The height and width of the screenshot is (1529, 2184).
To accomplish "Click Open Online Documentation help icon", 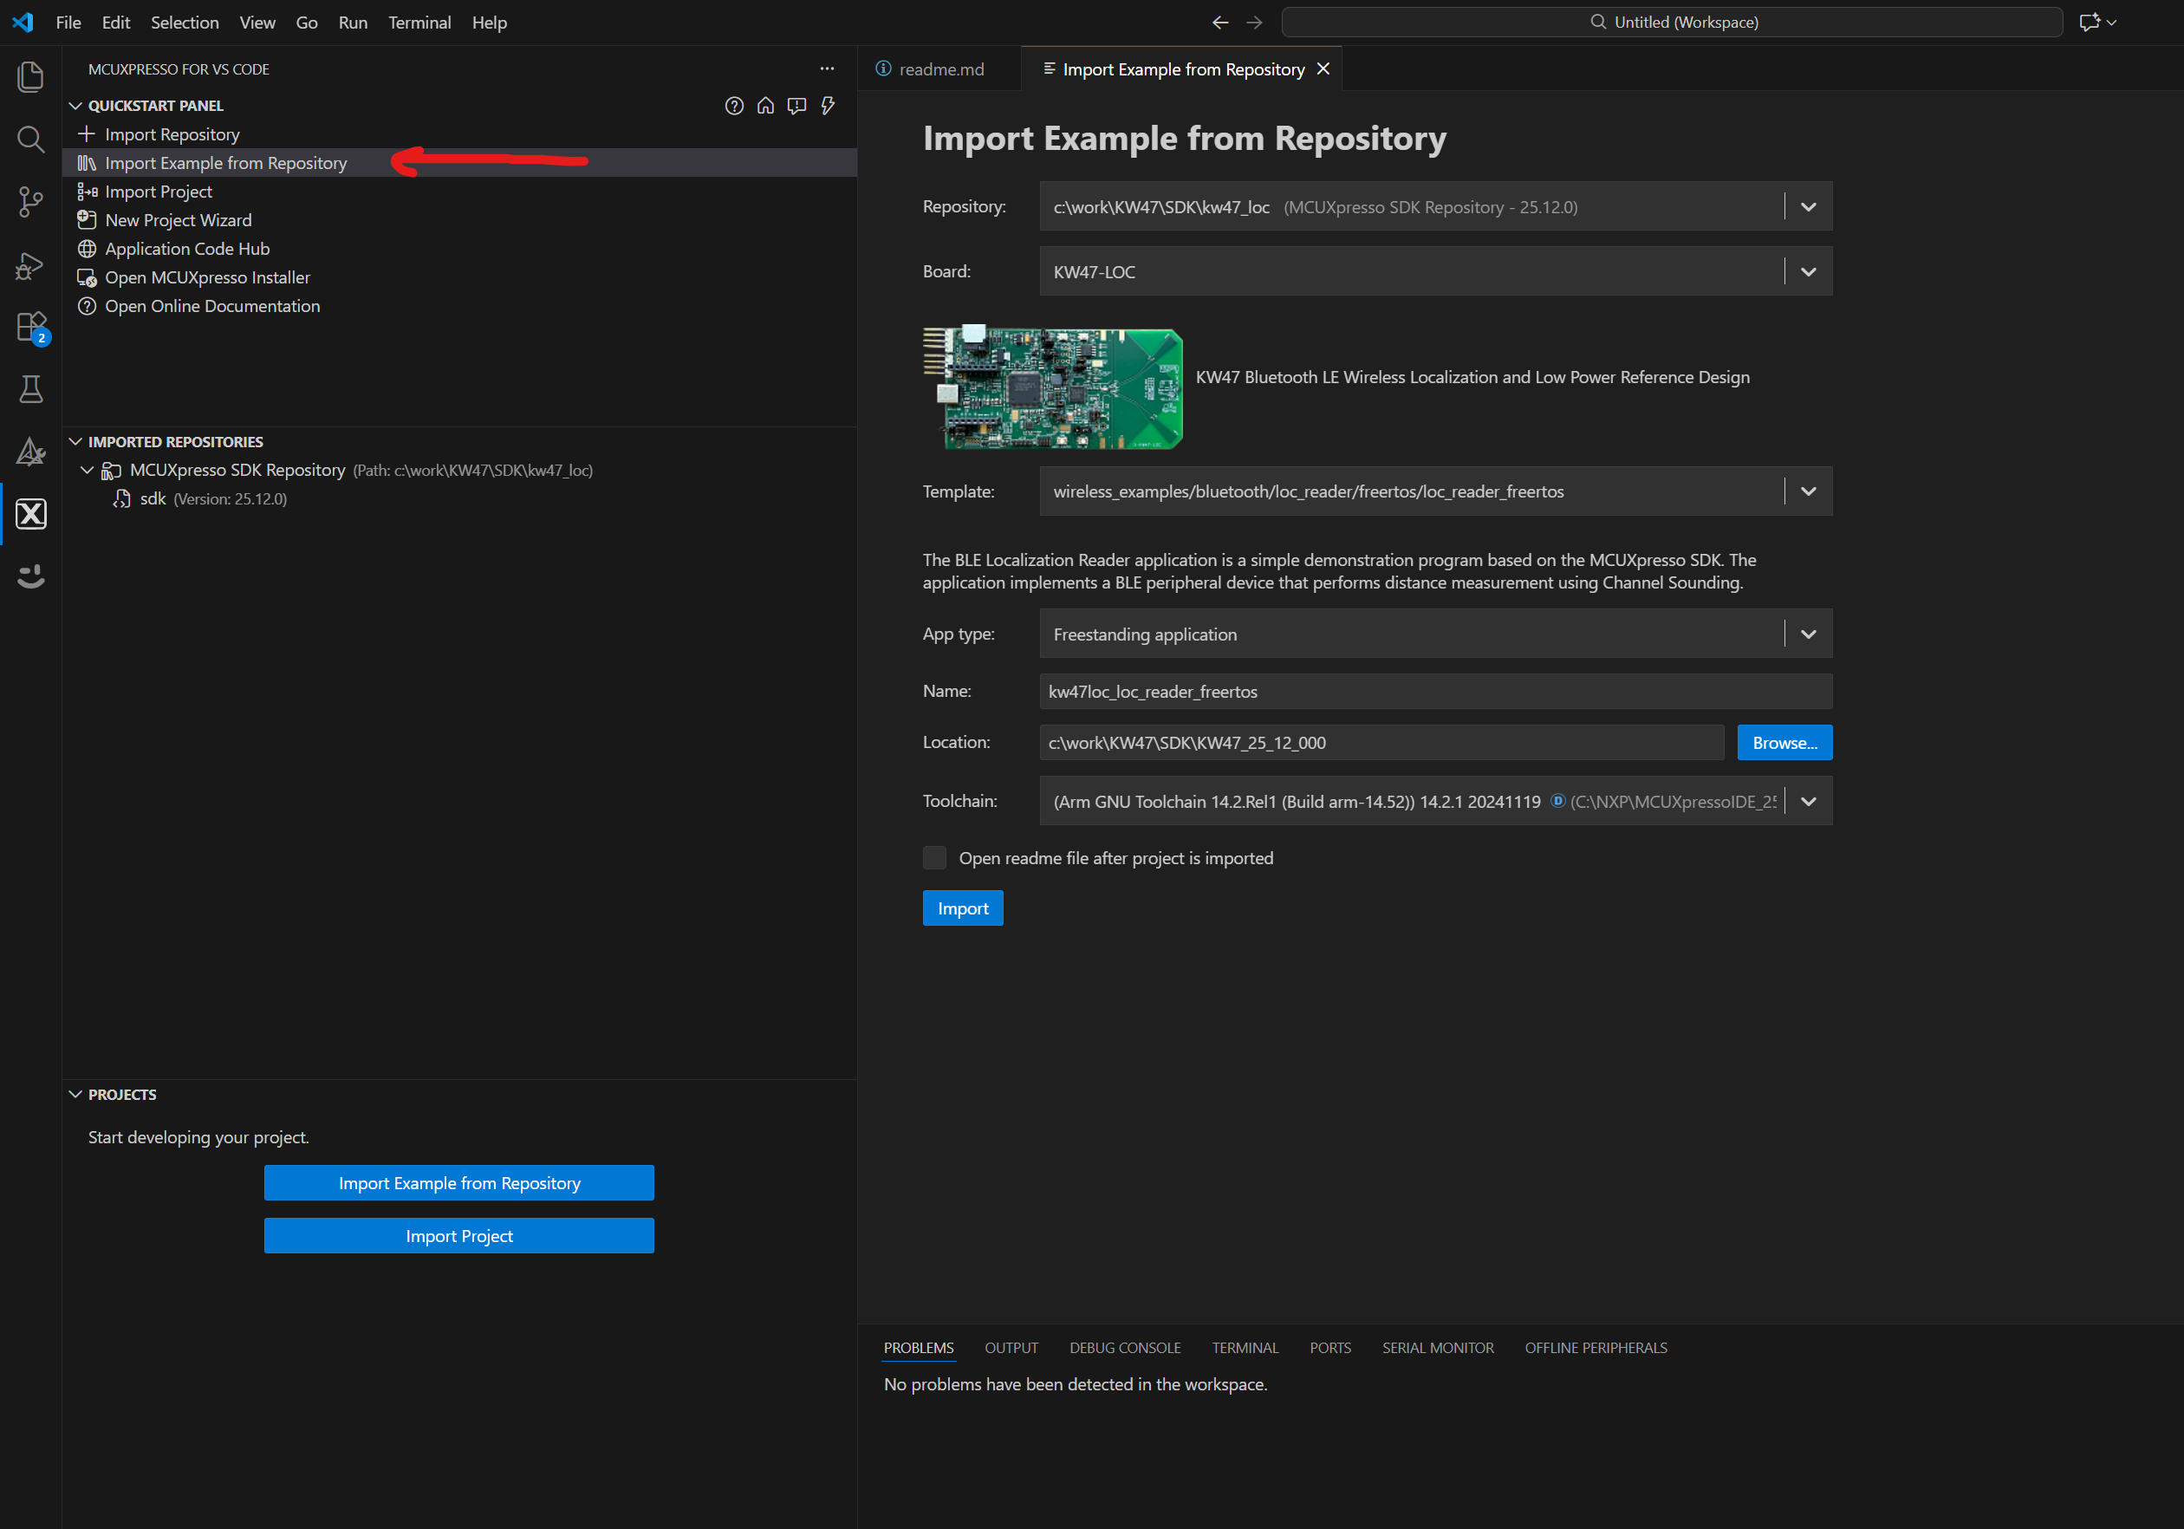I will pos(87,305).
